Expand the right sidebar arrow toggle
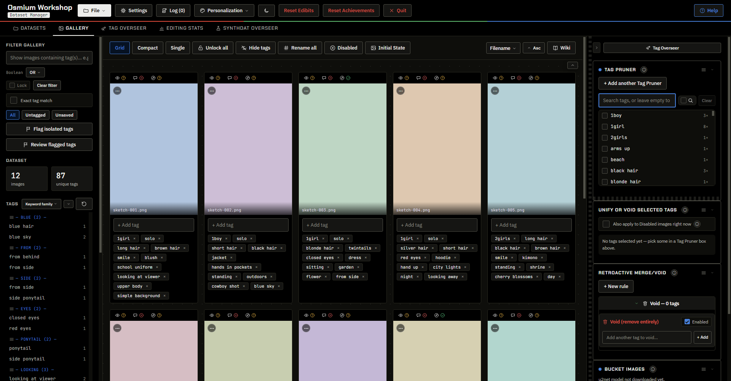This screenshot has height=381, width=731. 597,48
